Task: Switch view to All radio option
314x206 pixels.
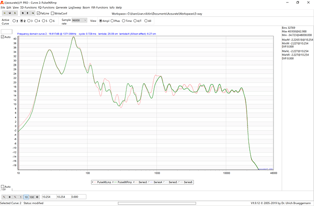Action: click(x=146, y=21)
